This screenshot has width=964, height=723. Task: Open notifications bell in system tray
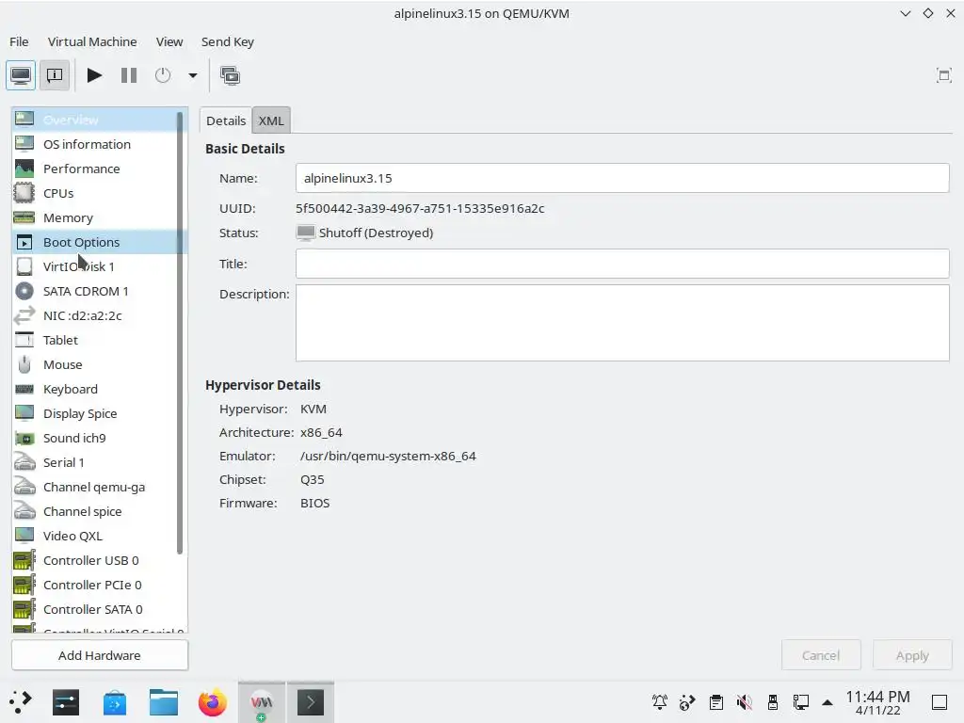[x=660, y=702]
